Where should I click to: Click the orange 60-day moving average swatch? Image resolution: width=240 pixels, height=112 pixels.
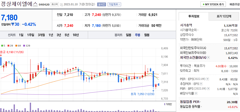[16, 46]
